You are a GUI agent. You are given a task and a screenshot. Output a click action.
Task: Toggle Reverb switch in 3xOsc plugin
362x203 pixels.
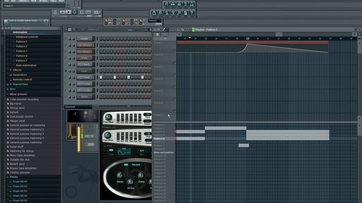[126, 165]
